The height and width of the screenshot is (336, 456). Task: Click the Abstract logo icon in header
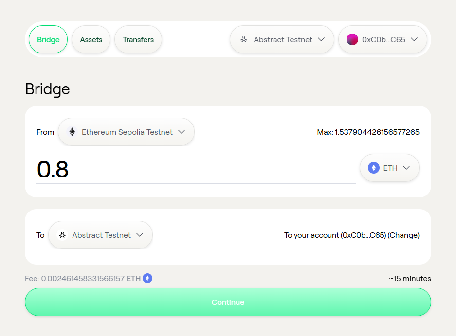pyautogui.click(x=244, y=40)
